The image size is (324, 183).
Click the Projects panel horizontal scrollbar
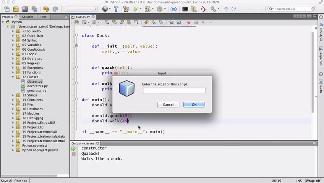(29, 176)
